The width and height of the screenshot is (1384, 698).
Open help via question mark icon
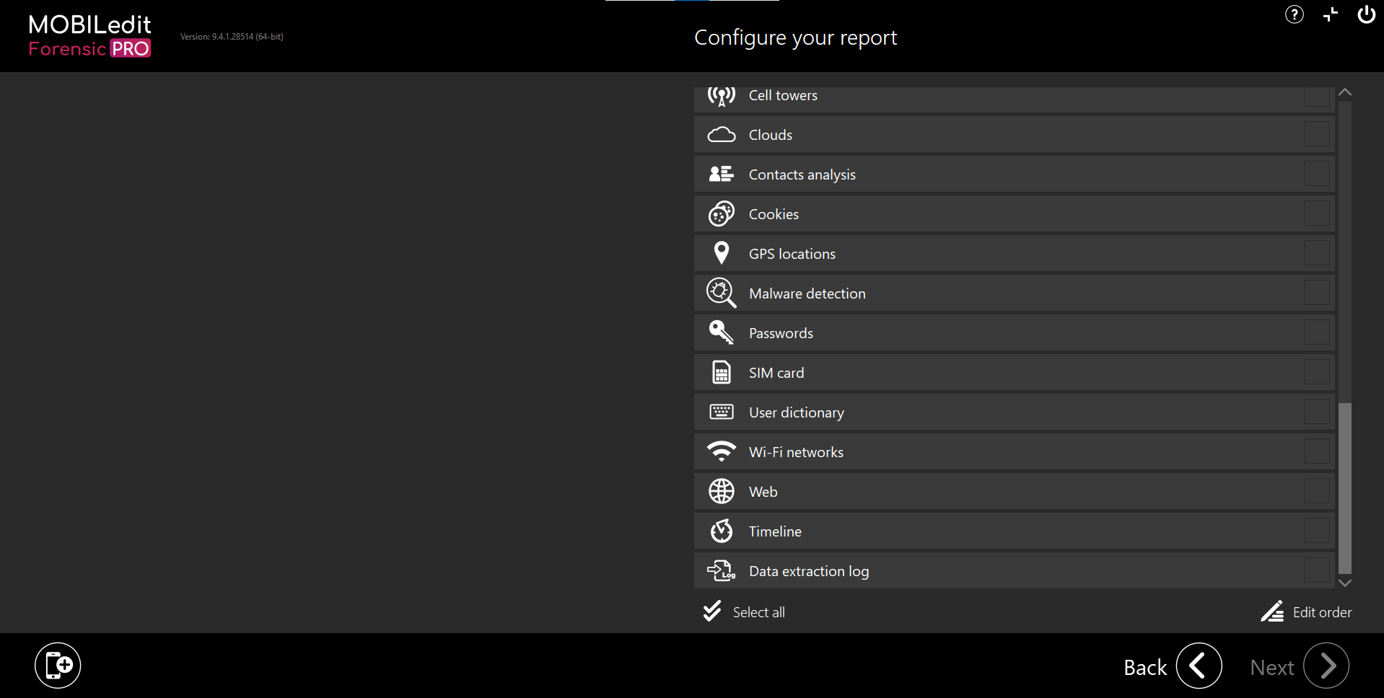pyautogui.click(x=1294, y=14)
